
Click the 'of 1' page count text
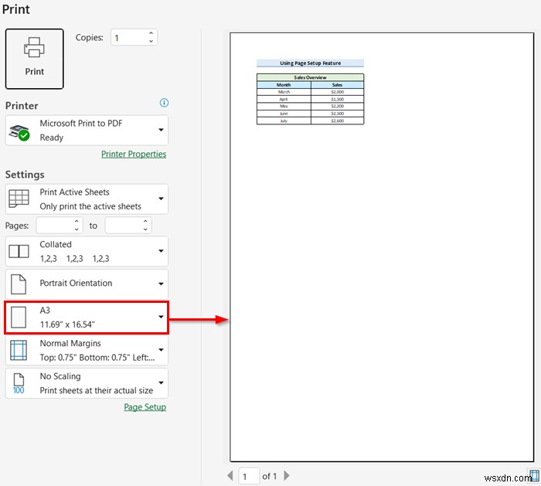tap(270, 477)
